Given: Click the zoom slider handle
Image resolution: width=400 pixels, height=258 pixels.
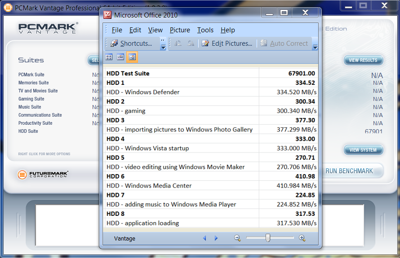Looking at the screenshot, I should pos(268,238).
